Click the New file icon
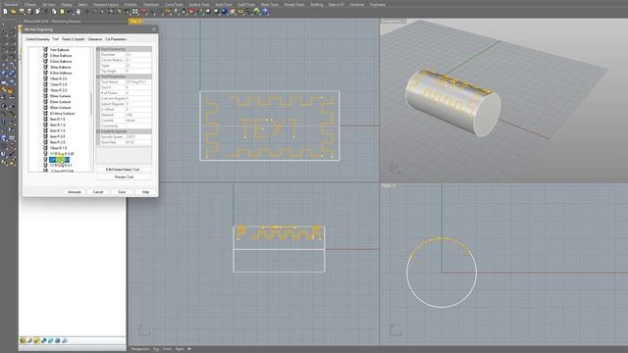Viewport: 628px width, 353px height. coord(5,12)
